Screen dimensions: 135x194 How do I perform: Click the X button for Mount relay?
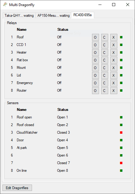pyautogui.click(x=114, y=68)
